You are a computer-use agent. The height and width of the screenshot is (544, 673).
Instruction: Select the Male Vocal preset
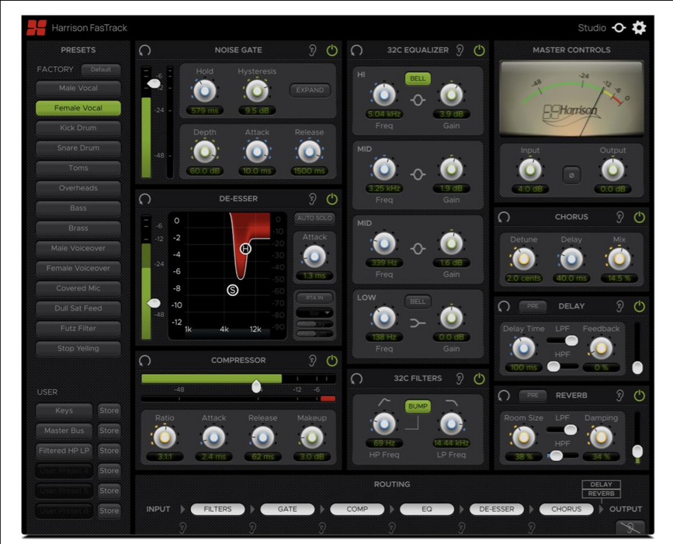[x=78, y=88]
